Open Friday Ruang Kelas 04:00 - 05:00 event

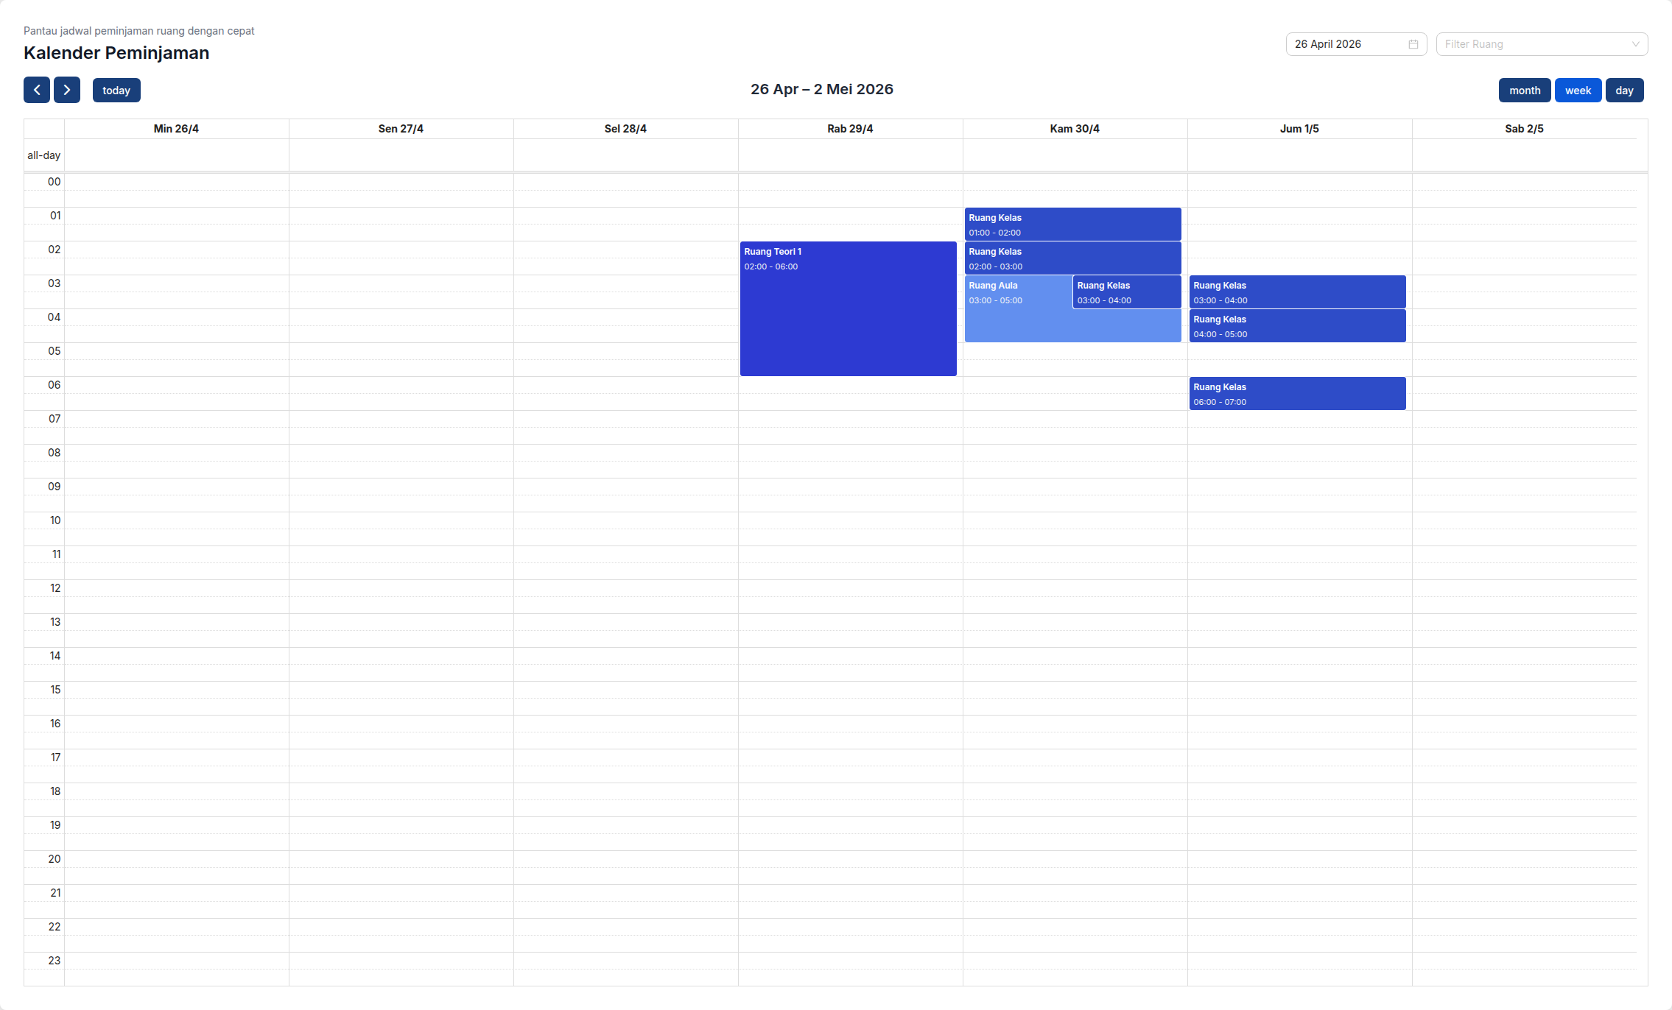[x=1297, y=325]
